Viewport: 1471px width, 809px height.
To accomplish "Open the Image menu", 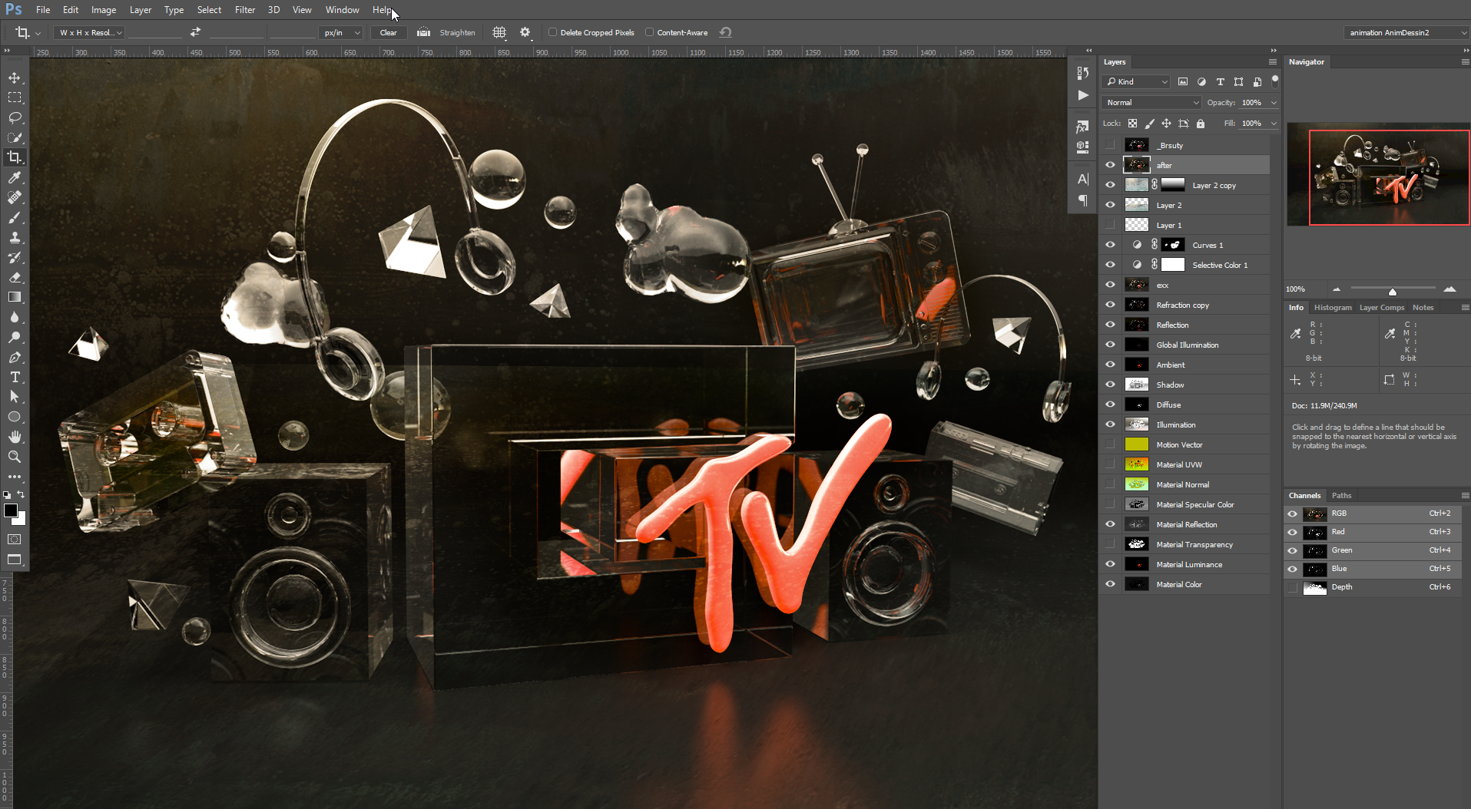I will (104, 10).
